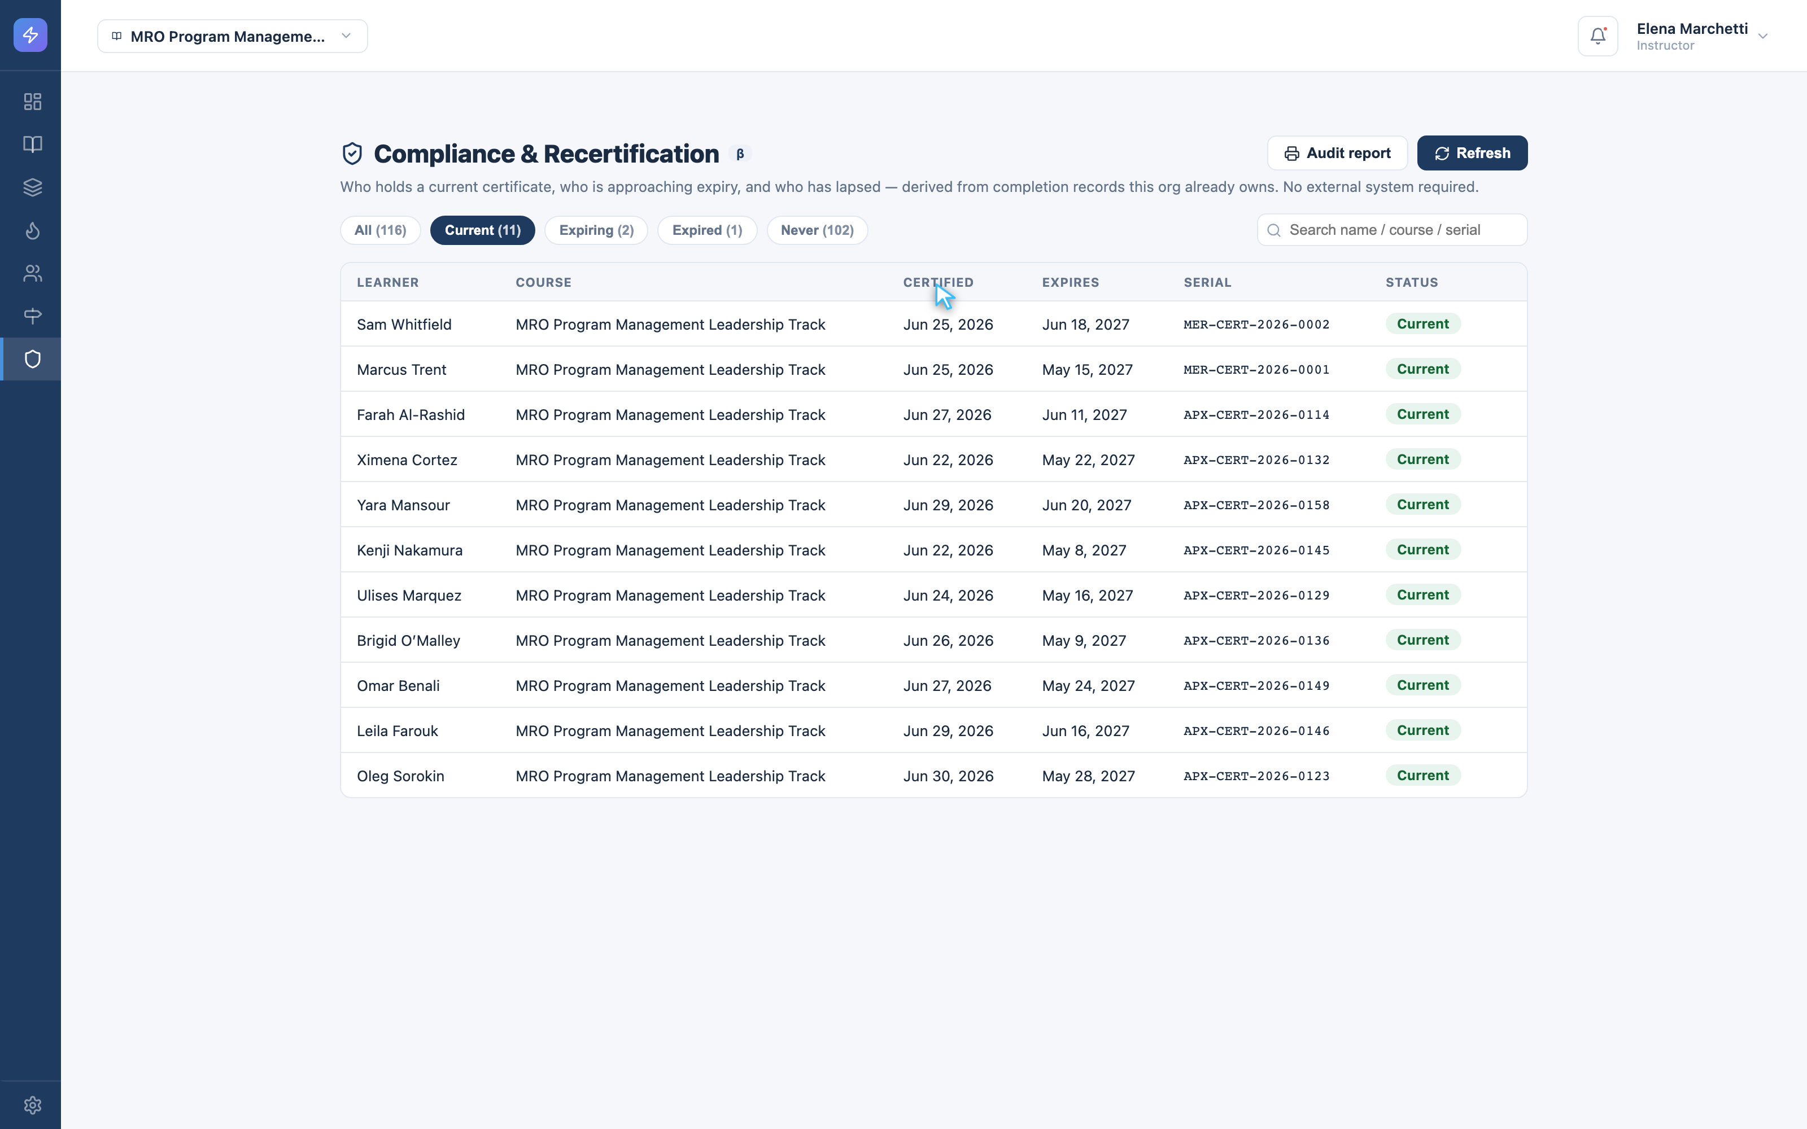Open settings gear at sidebar bottom
This screenshot has width=1807, height=1129.
pos(32,1105)
